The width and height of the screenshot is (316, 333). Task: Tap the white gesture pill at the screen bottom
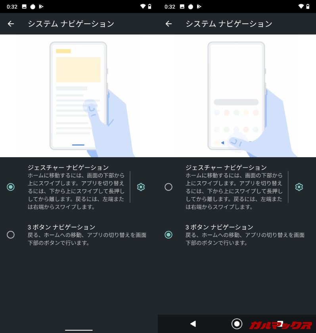coord(79,329)
